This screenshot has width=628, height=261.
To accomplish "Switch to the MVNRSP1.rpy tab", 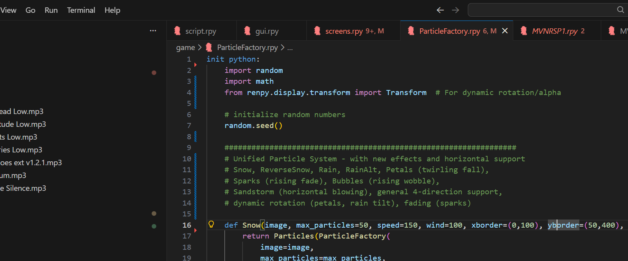I will click(554, 31).
